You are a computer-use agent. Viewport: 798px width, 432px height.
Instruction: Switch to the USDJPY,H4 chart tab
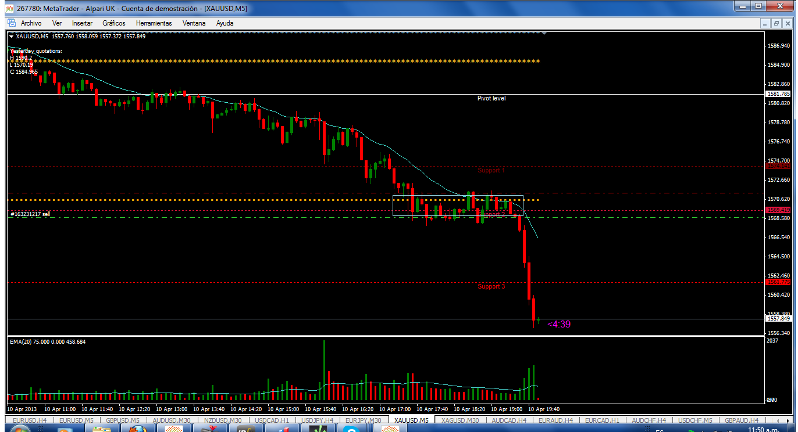pos(316,420)
